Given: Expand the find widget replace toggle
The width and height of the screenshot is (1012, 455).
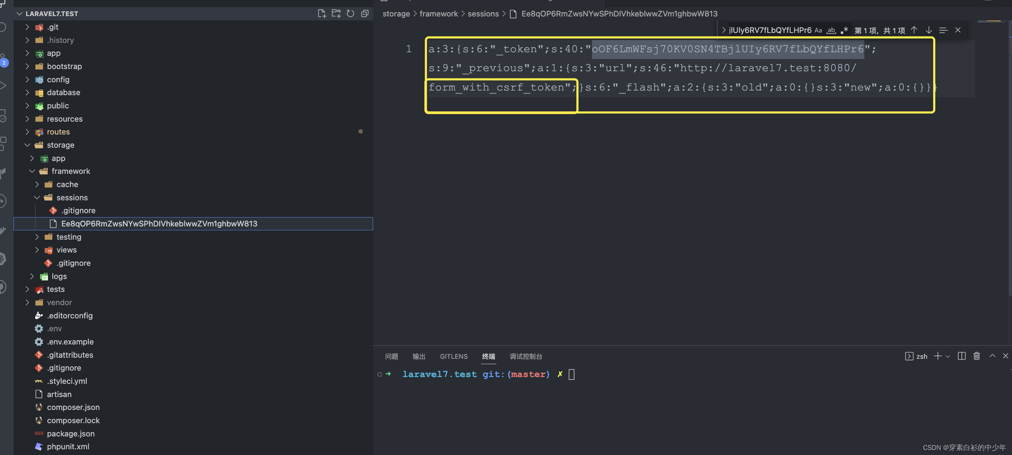Looking at the screenshot, I should tap(724, 30).
